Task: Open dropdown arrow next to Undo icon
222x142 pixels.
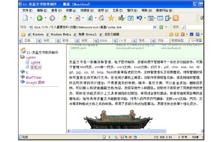Action: (145, 18)
